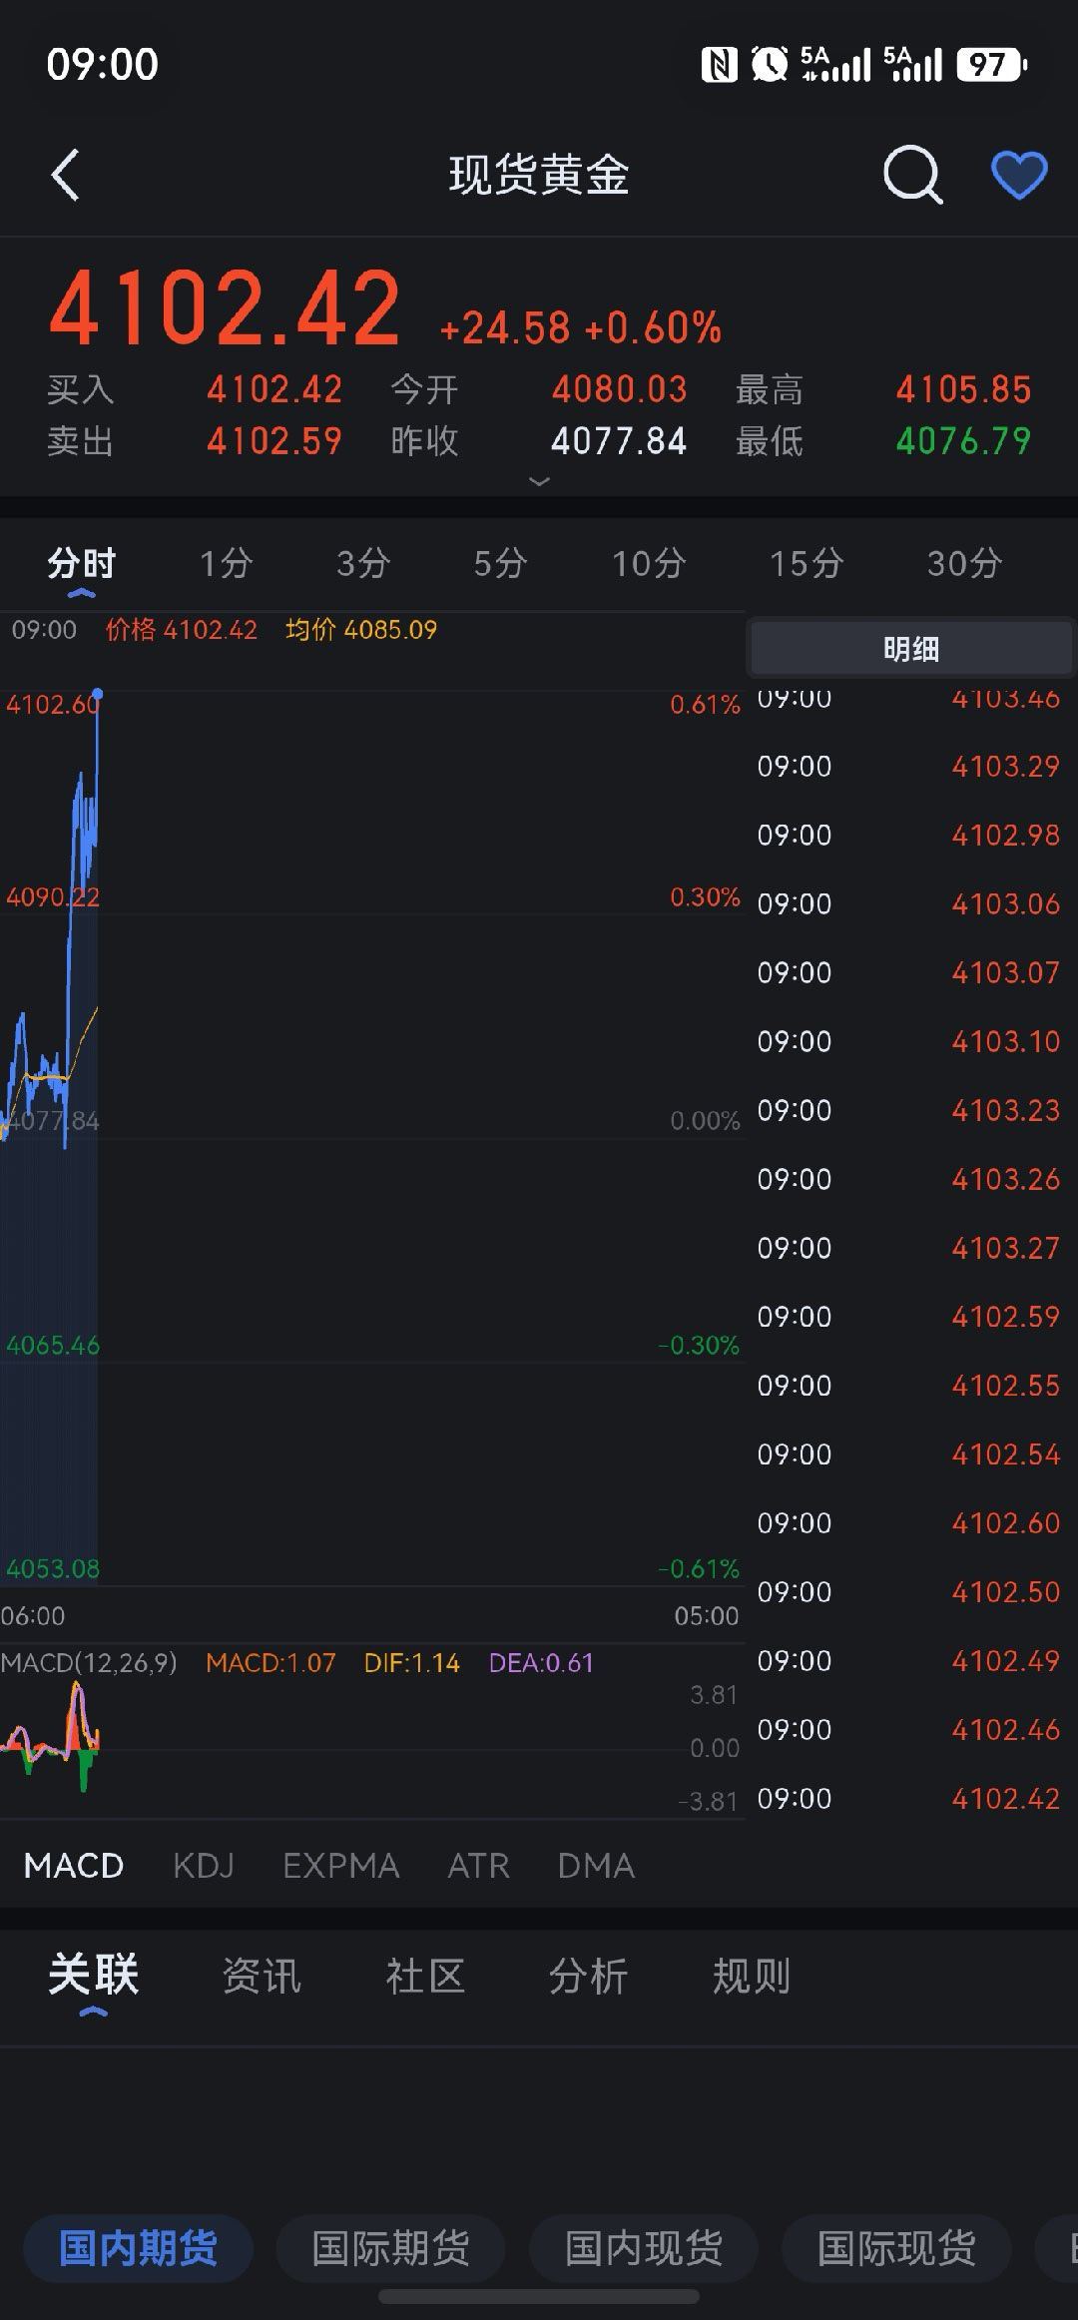The width and height of the screenshot is (1078, 2320).
Task: Switch to the 15分 chart interval
Action: 807,563
